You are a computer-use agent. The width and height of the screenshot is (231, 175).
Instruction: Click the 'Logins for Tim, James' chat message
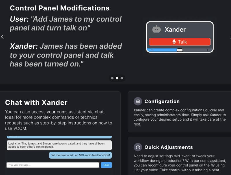(59, 145)
